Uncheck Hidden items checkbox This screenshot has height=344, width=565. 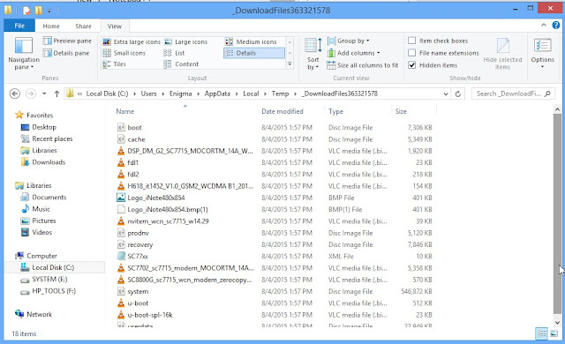point(412,65)
